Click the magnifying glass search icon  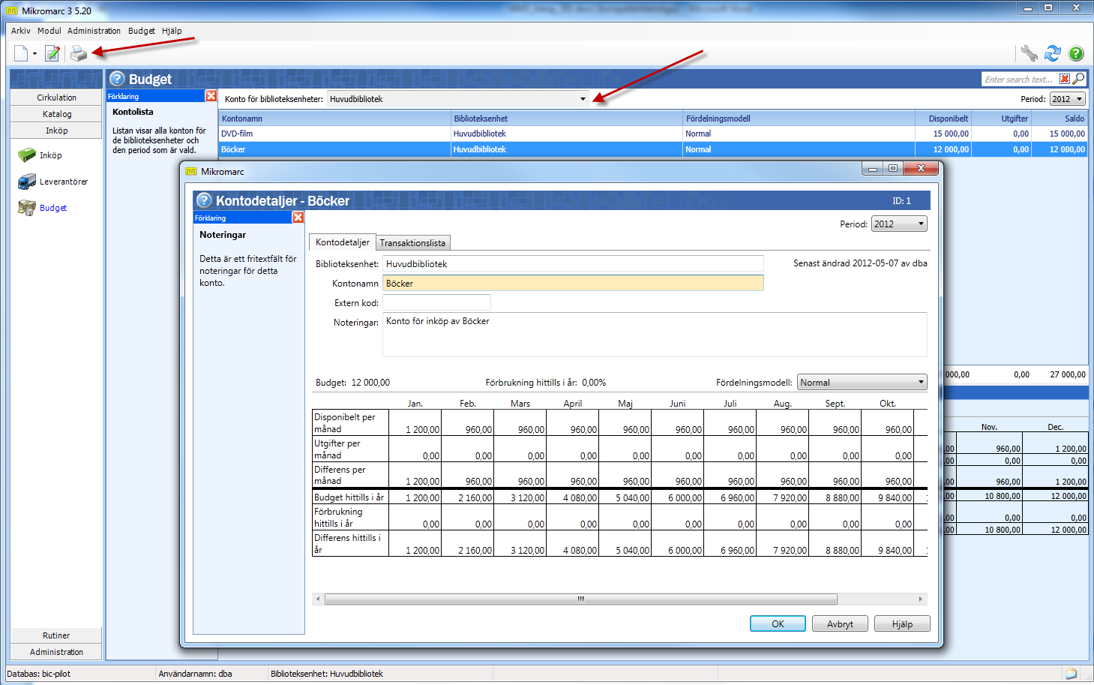tap(1078, 79)
